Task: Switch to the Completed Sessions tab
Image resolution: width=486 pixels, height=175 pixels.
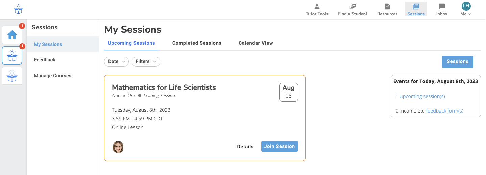Action: coord(197,43)
